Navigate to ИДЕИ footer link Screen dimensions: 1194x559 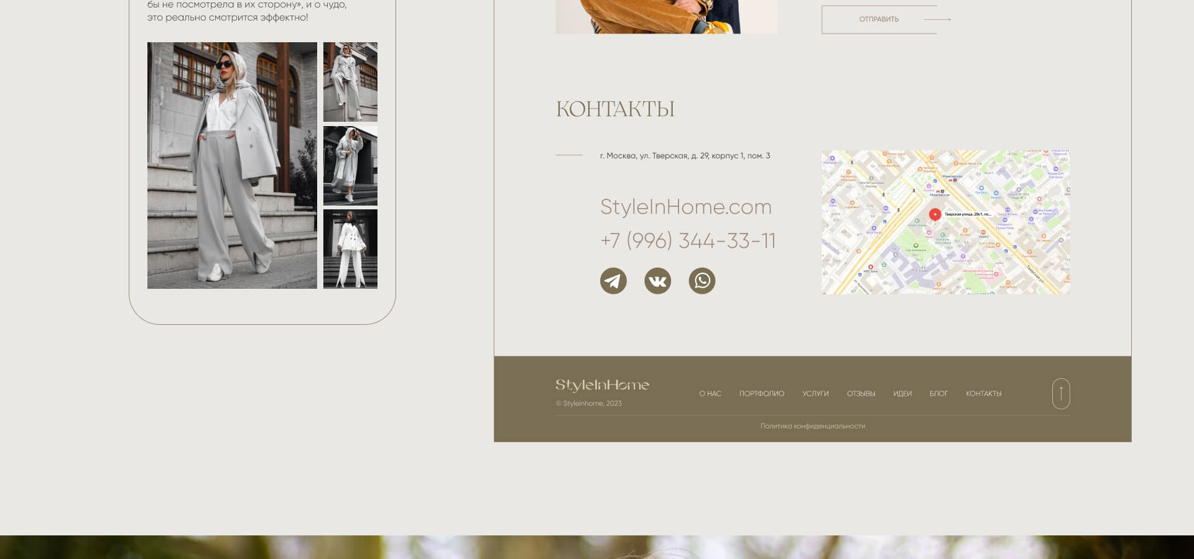(902, 394)
